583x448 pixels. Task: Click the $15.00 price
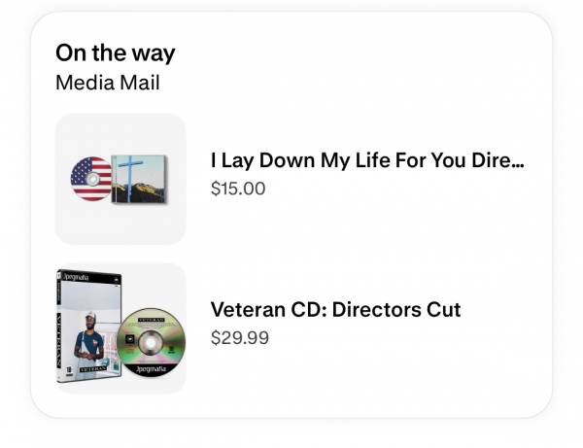click(x=238, y=189)
